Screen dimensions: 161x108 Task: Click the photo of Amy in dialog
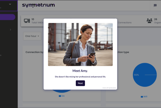tap(80, 44)
